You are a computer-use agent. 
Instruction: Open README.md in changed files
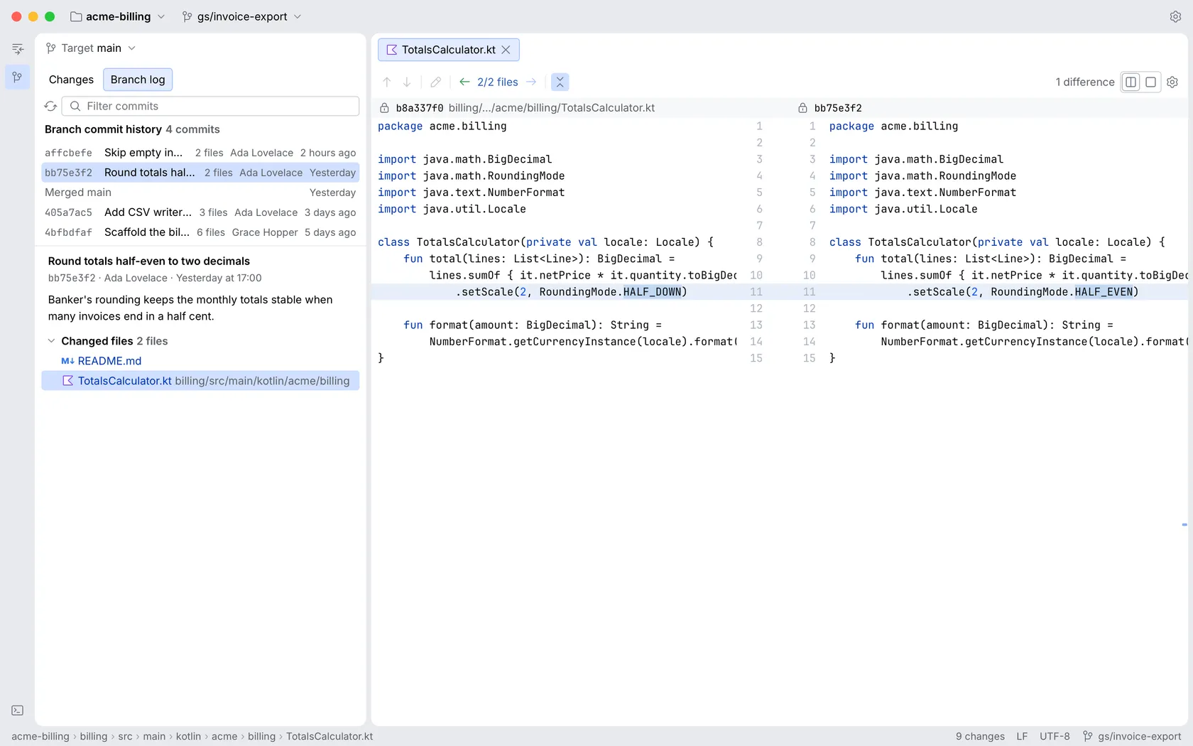click(x=200, y=361)
